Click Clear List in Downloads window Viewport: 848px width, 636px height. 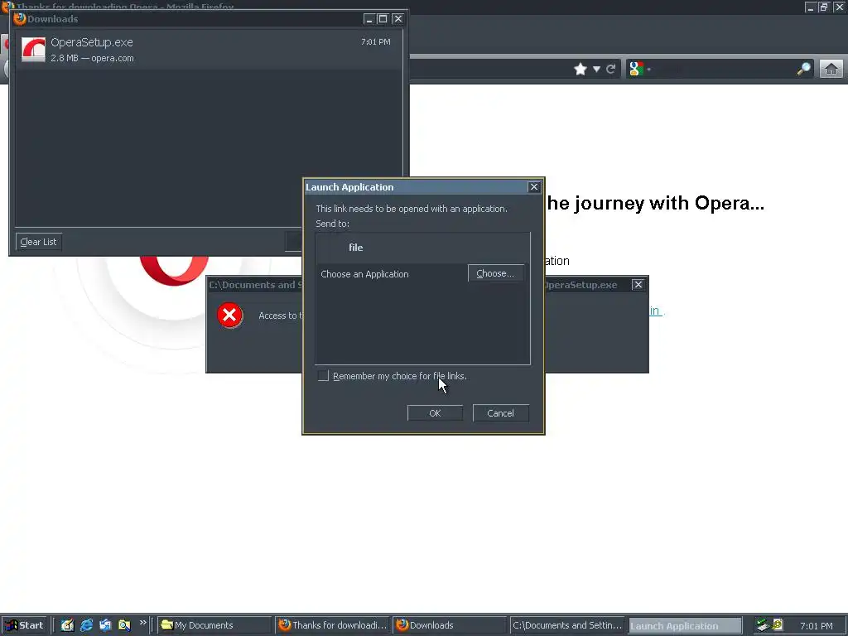coord(38,242)
